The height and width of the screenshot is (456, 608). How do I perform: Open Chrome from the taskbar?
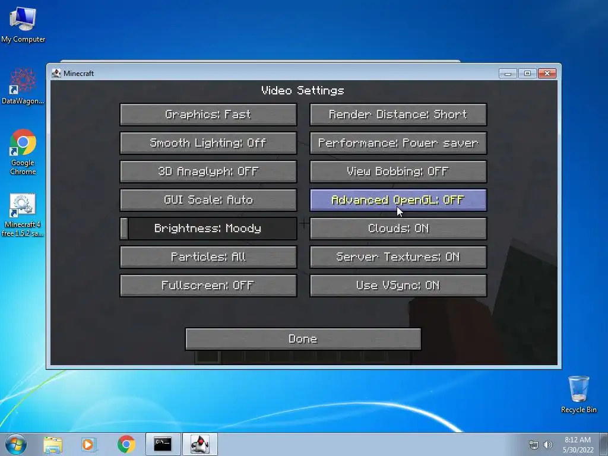pyautogui.click(x=126, y=444)
